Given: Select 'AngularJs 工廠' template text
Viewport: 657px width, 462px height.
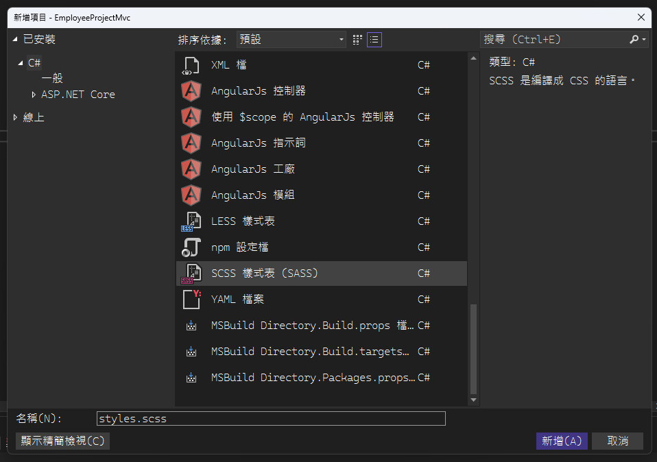Looking at the screenshot, I should click(253, 169).
